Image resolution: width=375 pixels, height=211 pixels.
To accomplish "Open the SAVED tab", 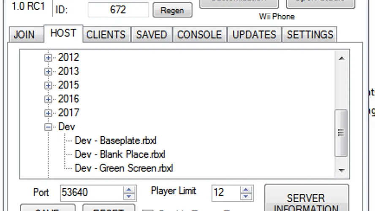I will pyautogui.click(x=152, y=35).
